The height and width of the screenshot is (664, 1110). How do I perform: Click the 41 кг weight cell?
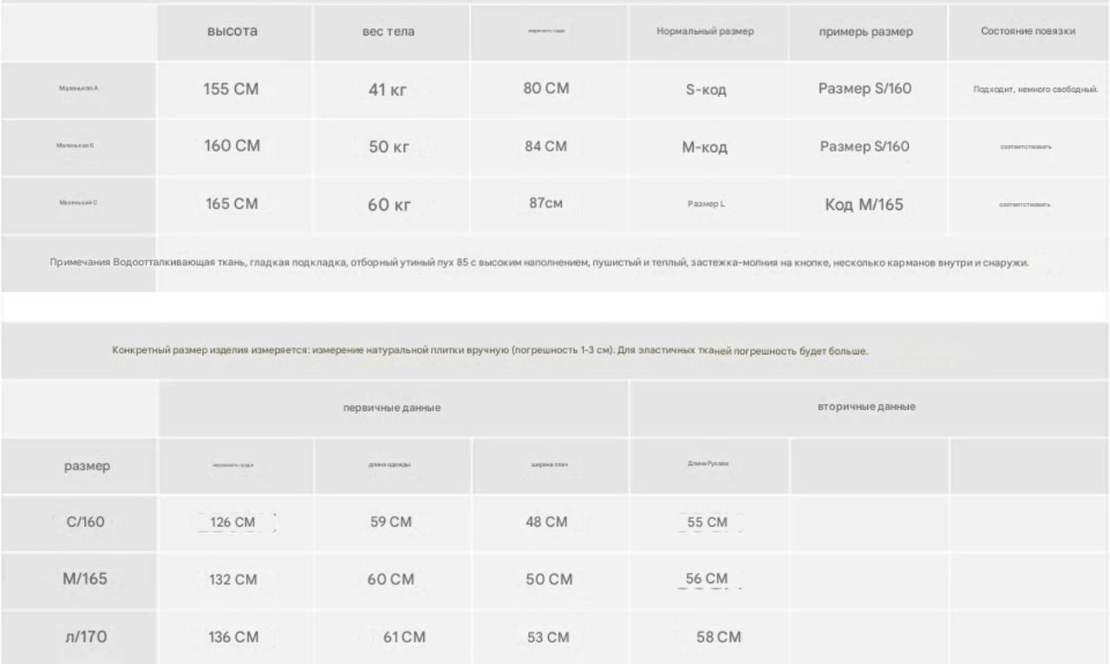pos(388,89)
